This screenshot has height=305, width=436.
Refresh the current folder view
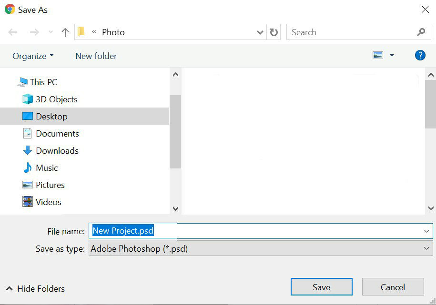274,32
